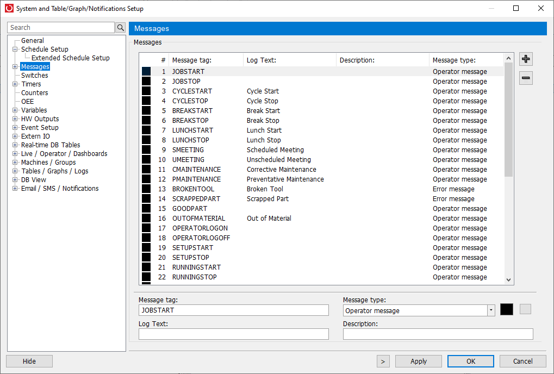Click JOBSTART row color square
The height and width of the screenshot is (374, 554).
coord(146,71)
